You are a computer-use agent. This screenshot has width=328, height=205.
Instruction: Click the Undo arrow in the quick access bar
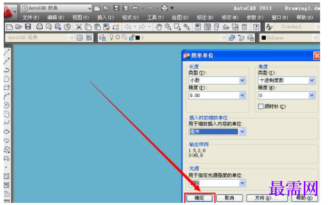click(x=136, y=8)
